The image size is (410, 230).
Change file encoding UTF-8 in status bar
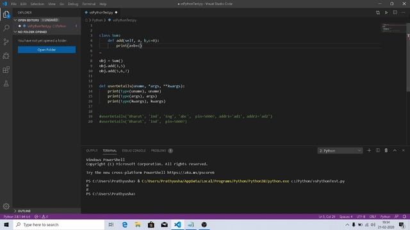pos(361,217)
